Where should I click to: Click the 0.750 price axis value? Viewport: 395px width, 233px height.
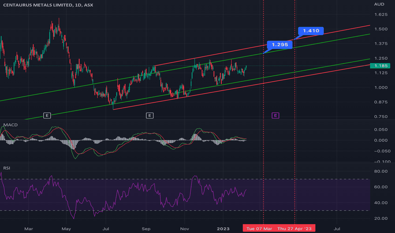tap(381, 116)
